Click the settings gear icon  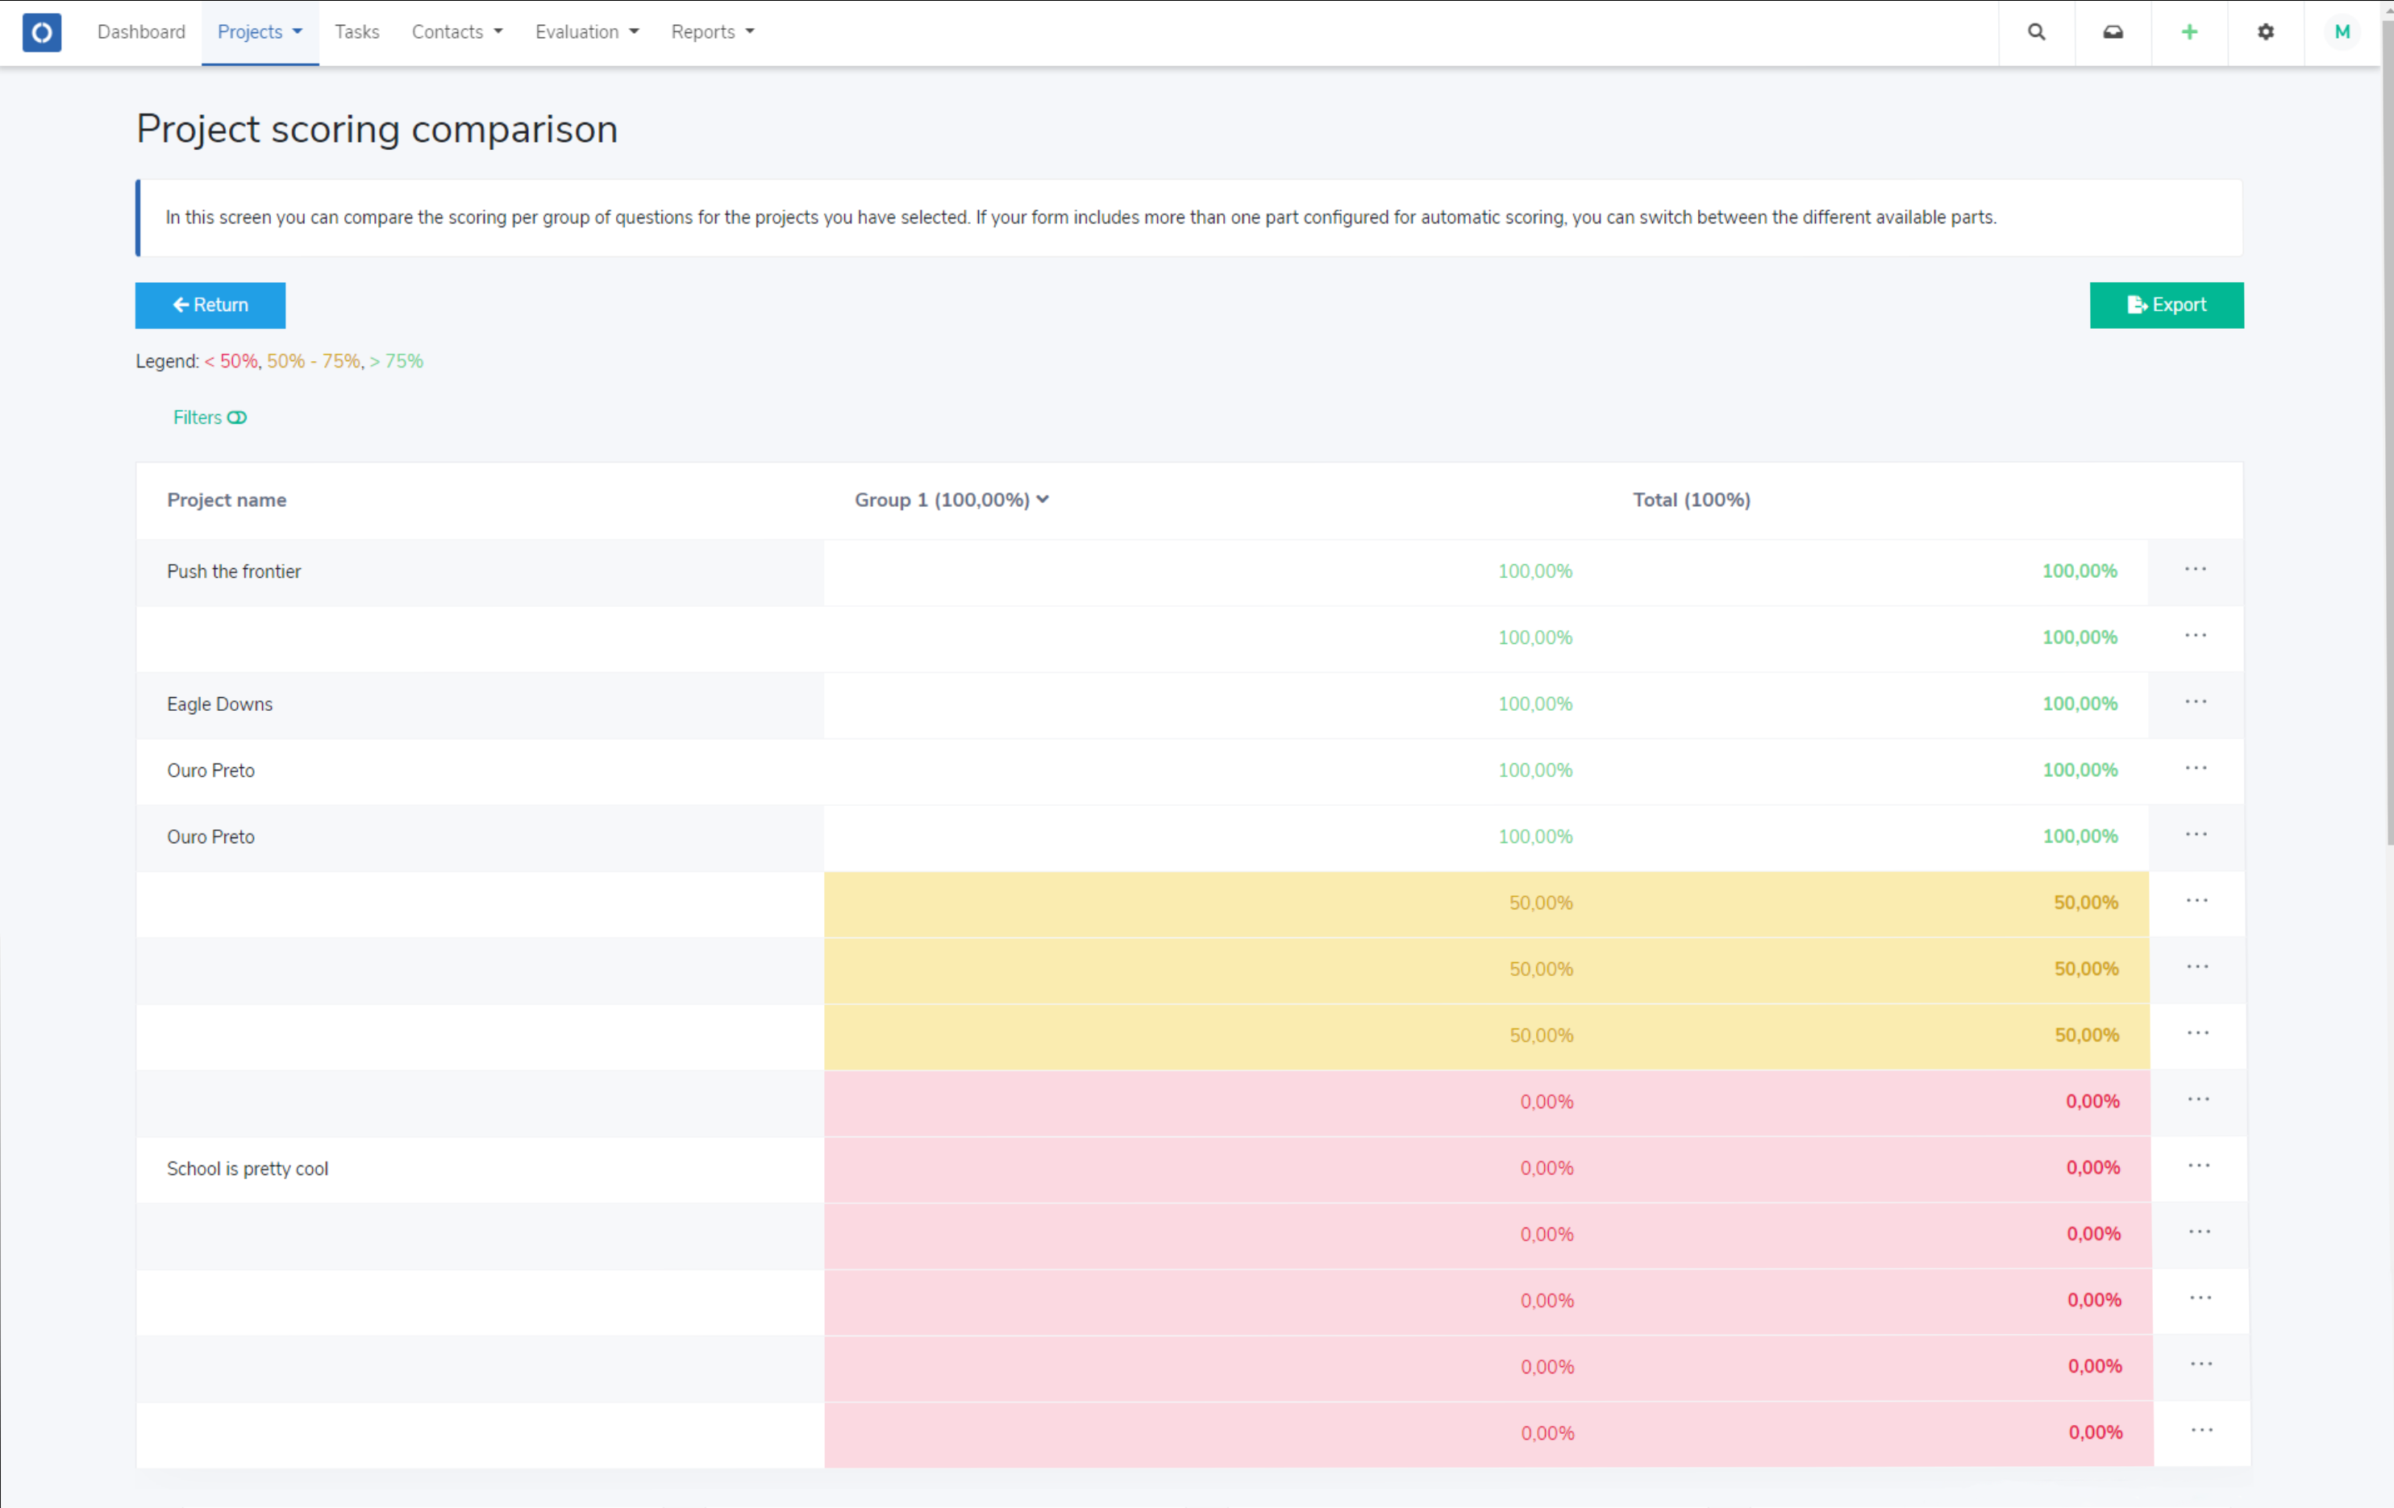tap(2266, 31)
